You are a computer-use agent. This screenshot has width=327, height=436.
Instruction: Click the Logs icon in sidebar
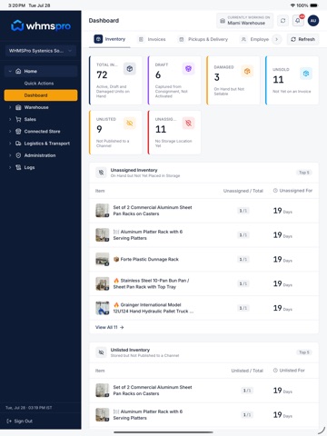[18, 167]
